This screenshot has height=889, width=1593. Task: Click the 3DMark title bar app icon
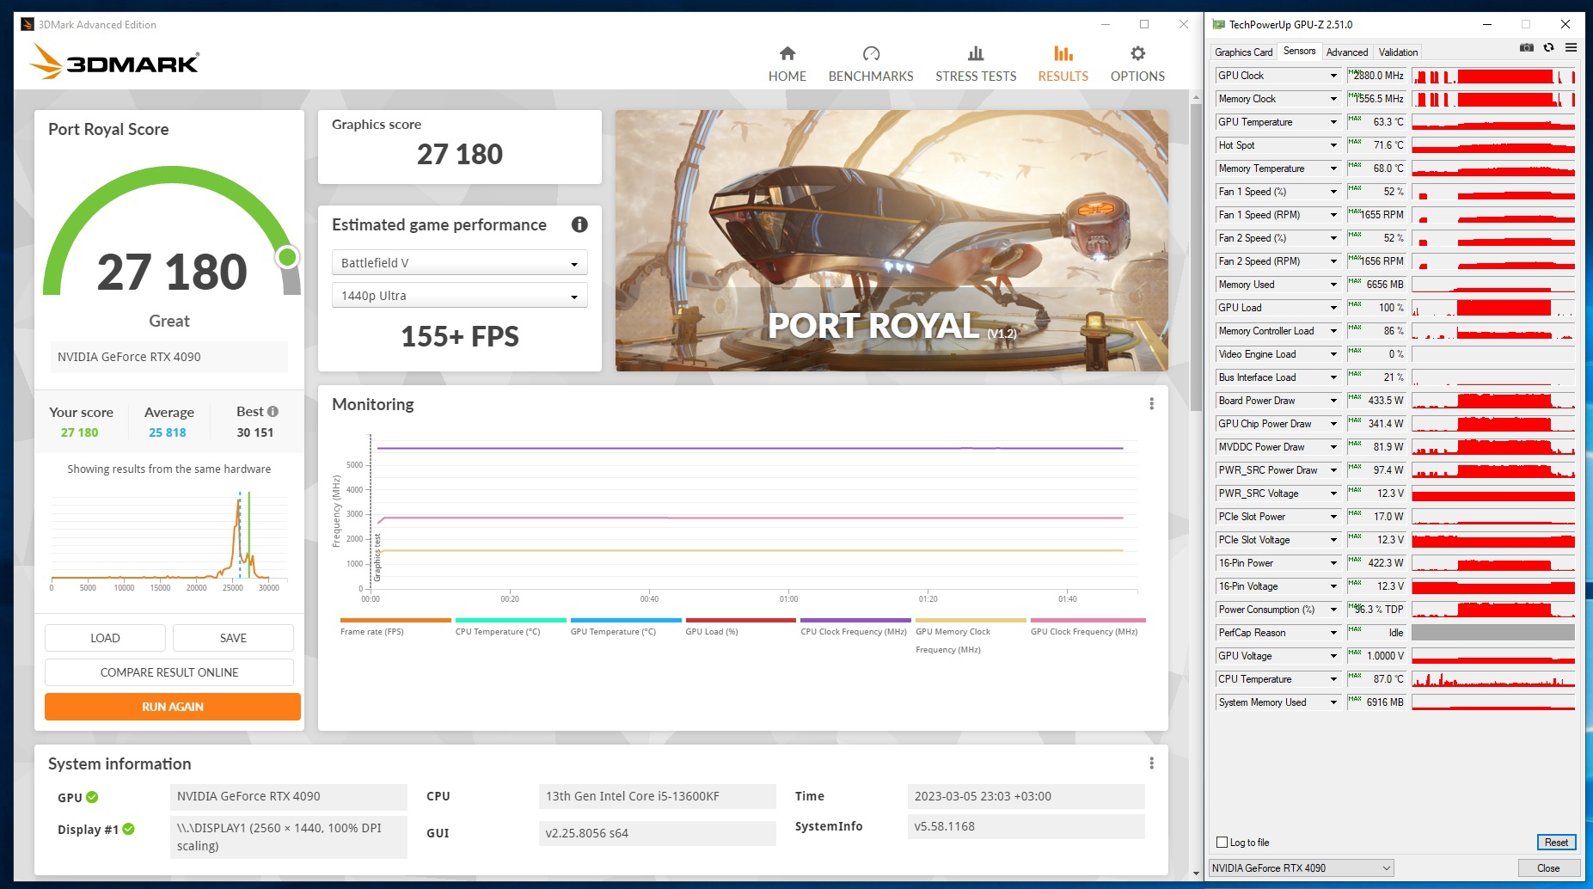pos(28,25)
